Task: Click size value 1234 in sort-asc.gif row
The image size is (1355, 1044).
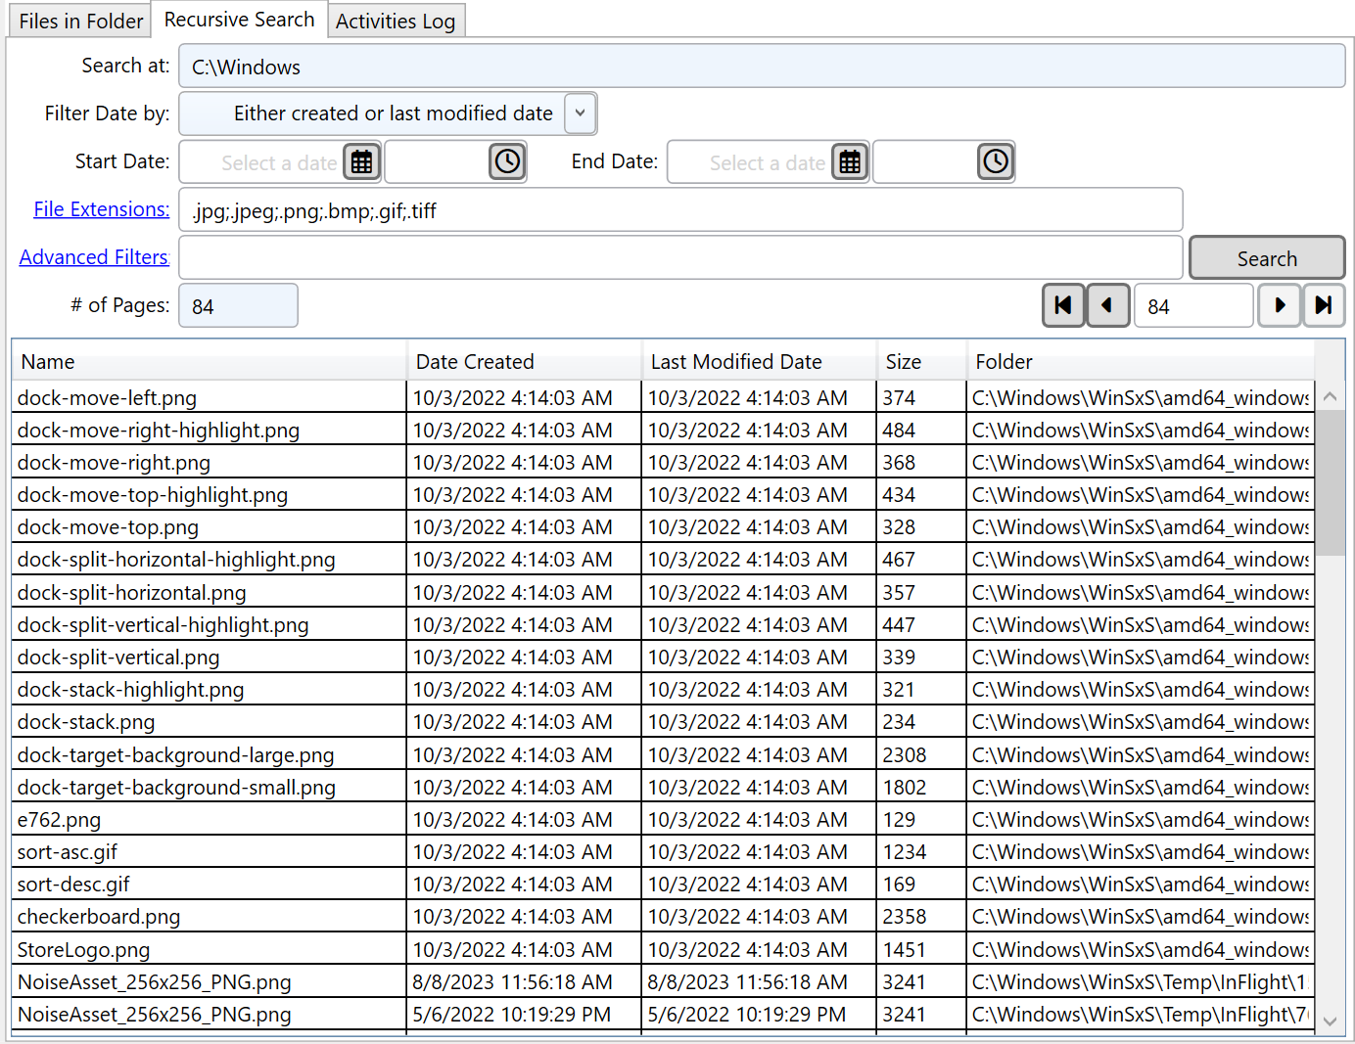Action: pyautogui.click(x=905, y=851)
